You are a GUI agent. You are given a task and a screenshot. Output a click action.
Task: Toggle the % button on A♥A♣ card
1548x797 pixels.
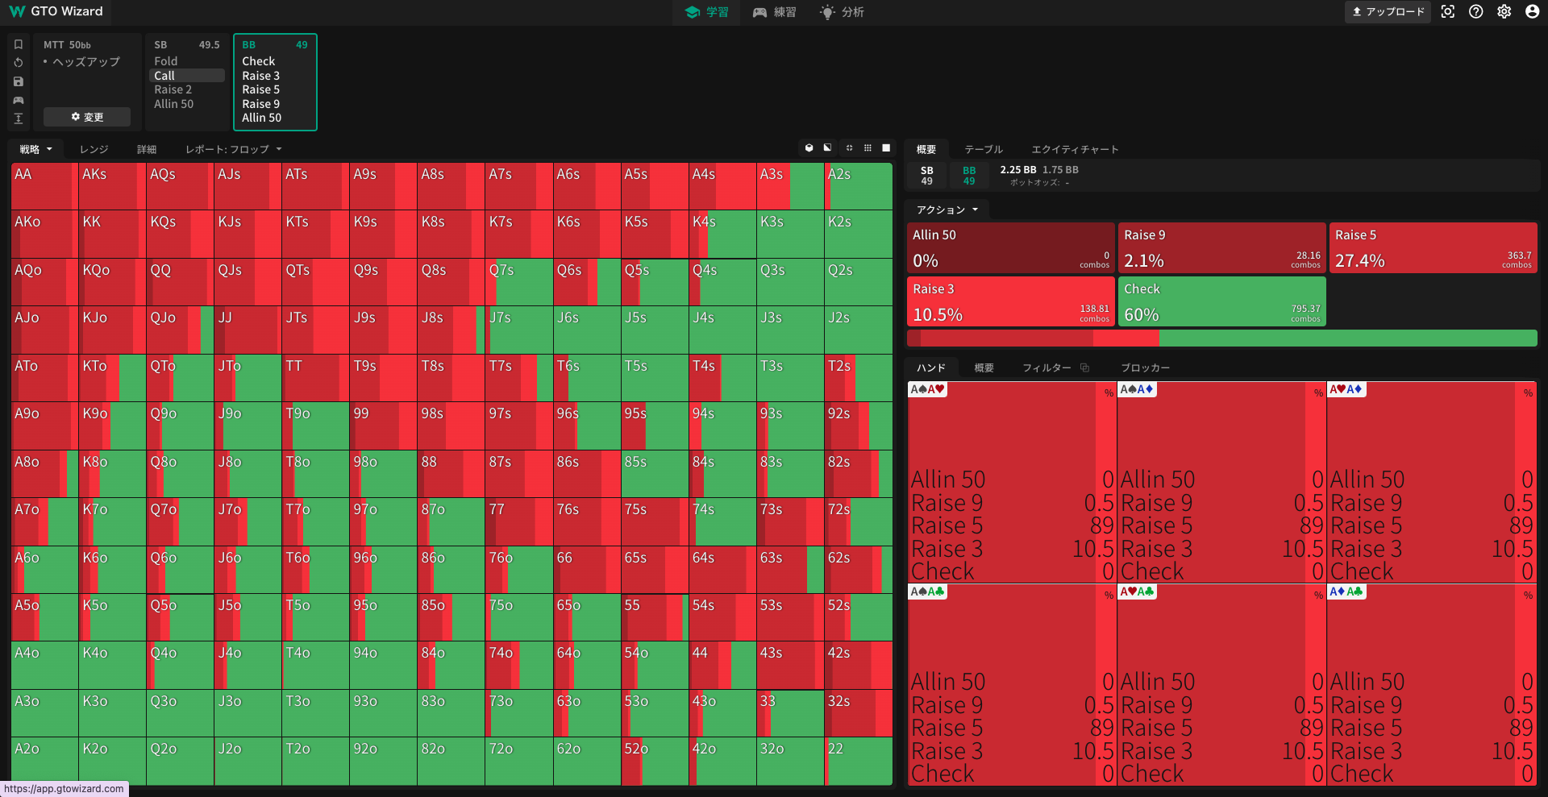tap(1318, 596)
